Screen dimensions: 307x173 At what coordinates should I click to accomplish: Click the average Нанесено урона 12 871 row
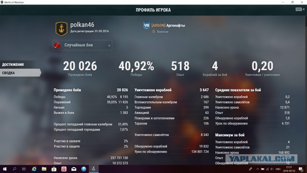(x=252, y=108)
